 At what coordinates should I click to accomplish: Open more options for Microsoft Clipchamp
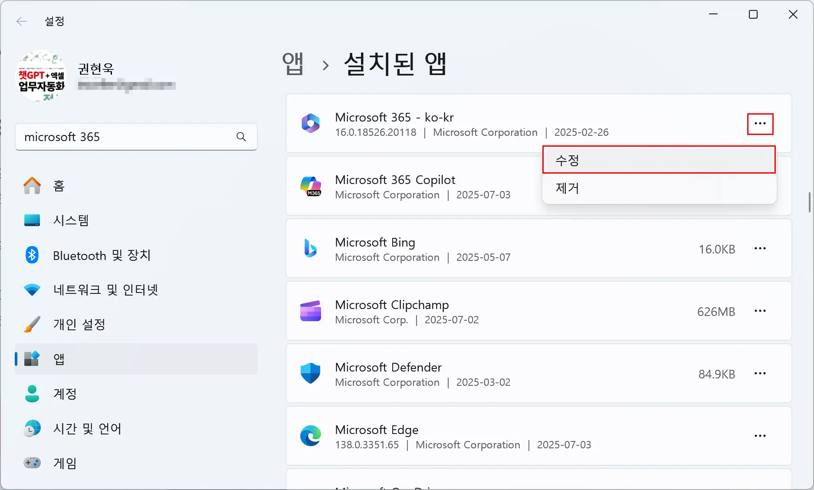pyautogui.click(x=760, y=311)
